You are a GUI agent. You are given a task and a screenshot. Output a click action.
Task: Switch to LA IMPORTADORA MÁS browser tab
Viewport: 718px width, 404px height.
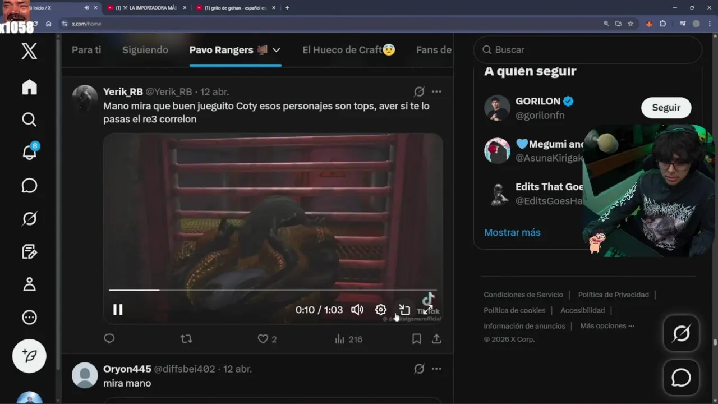pos(146,8)
